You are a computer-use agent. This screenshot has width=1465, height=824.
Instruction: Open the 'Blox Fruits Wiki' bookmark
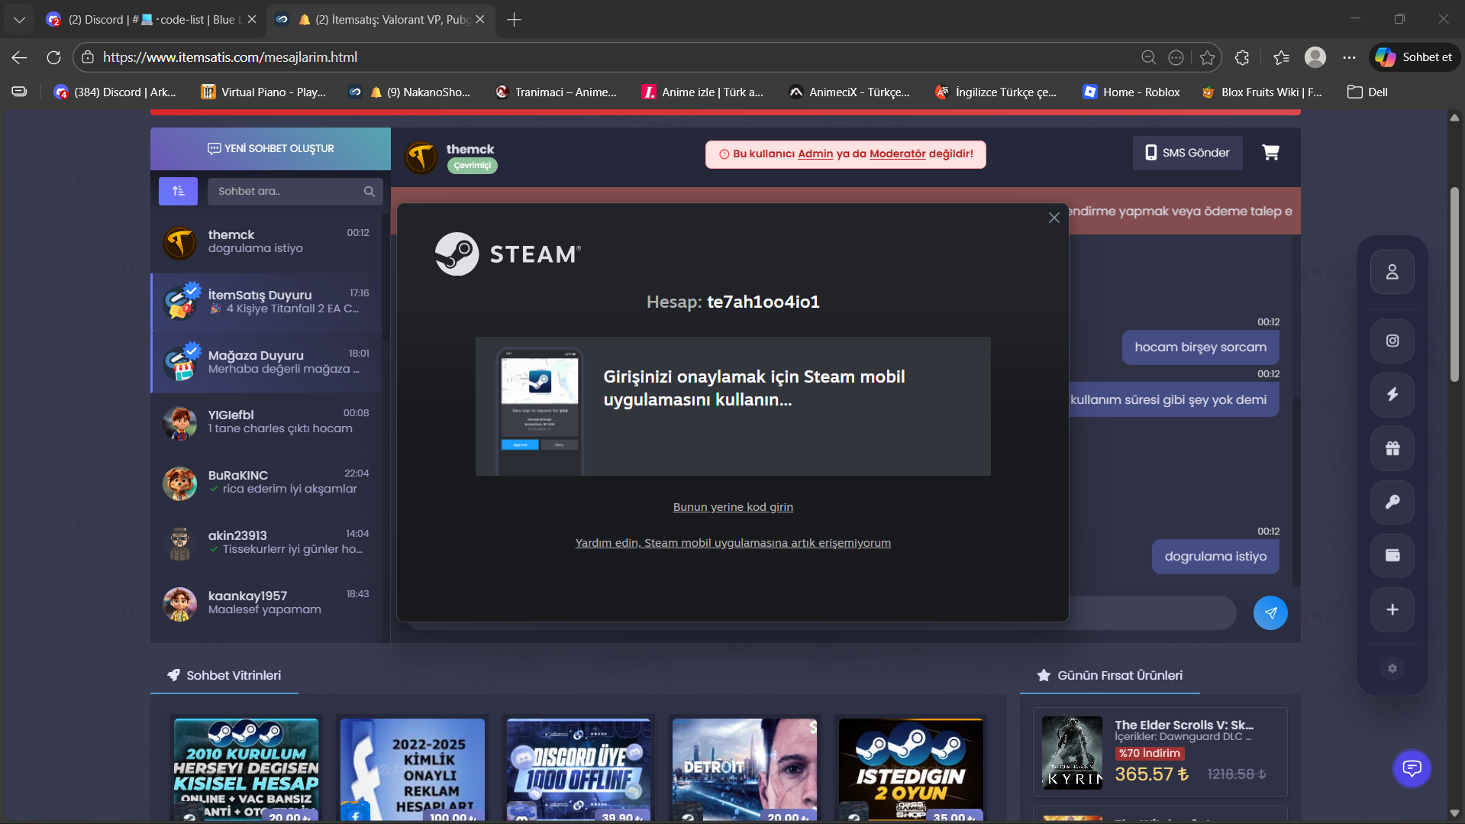click(x=1262, y=92)
